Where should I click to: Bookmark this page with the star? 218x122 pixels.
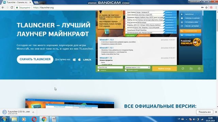pos(206,7)
